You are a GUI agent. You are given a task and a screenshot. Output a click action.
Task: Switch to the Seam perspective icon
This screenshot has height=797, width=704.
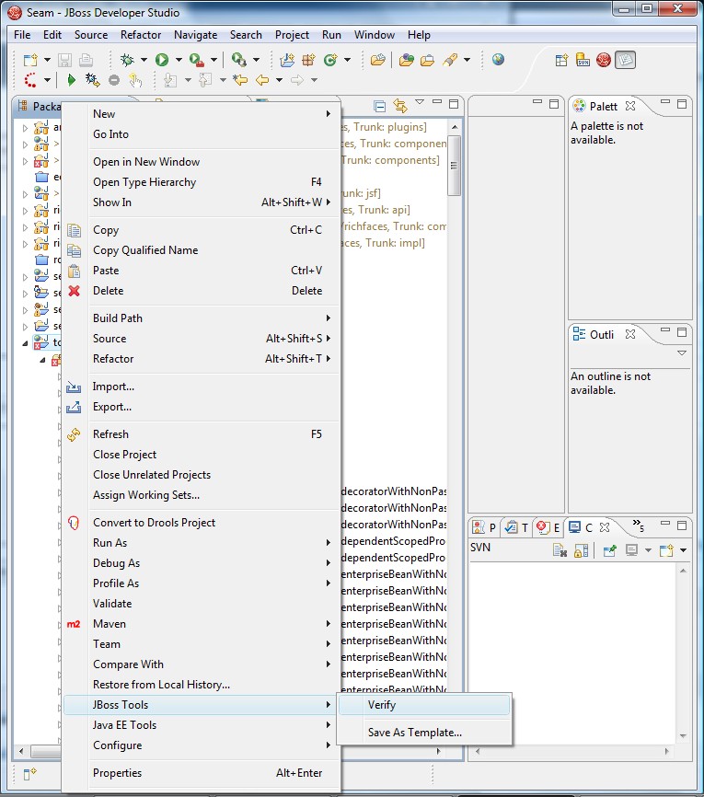604,60
